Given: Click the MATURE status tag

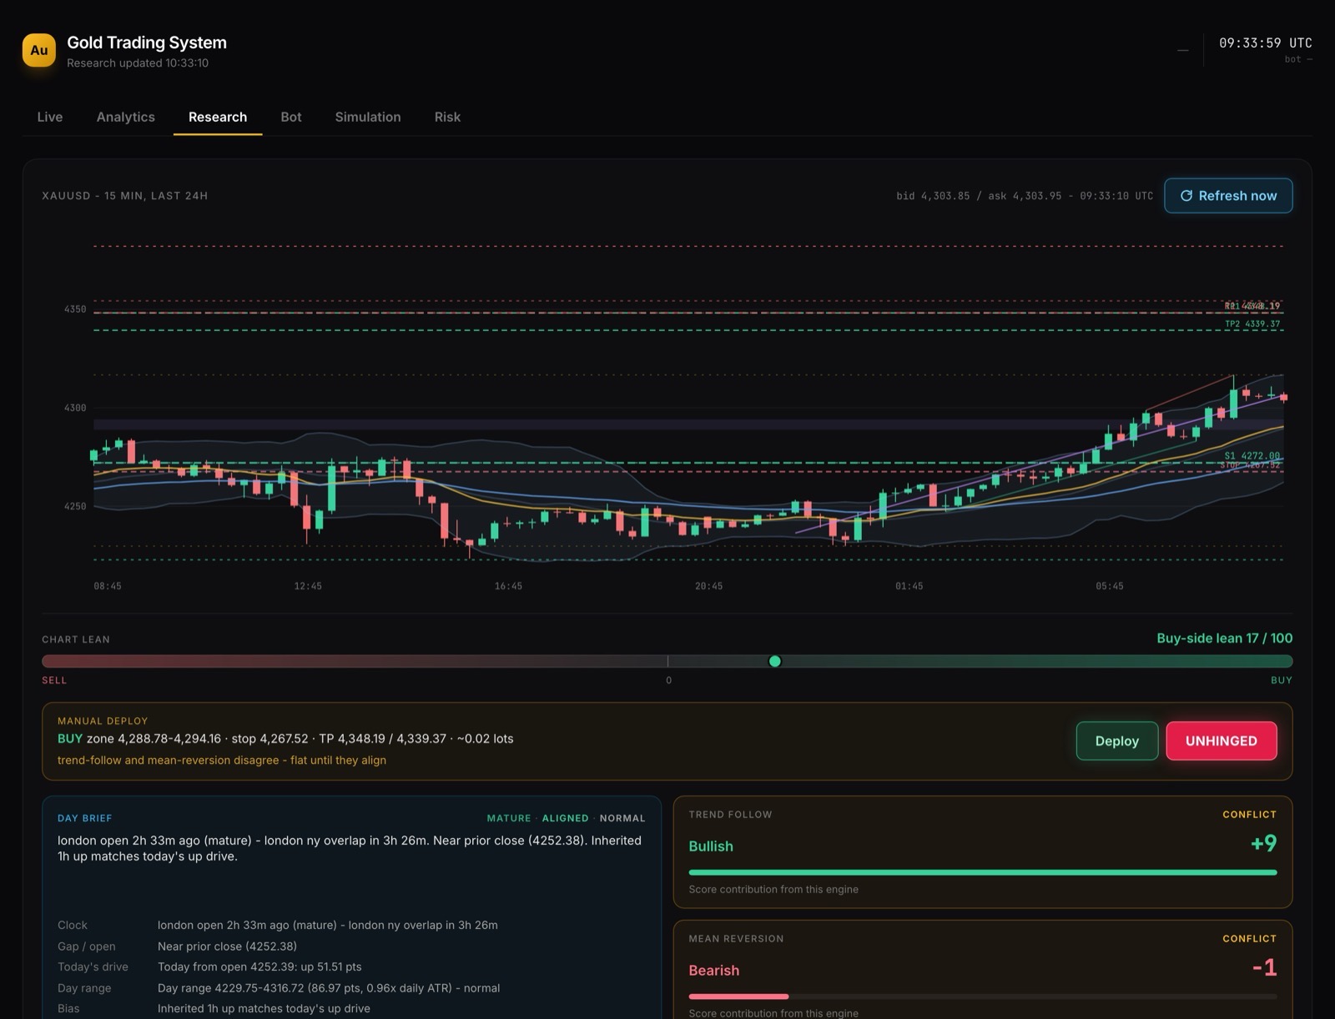Looking at the screenshot, I should coord(509,818).
